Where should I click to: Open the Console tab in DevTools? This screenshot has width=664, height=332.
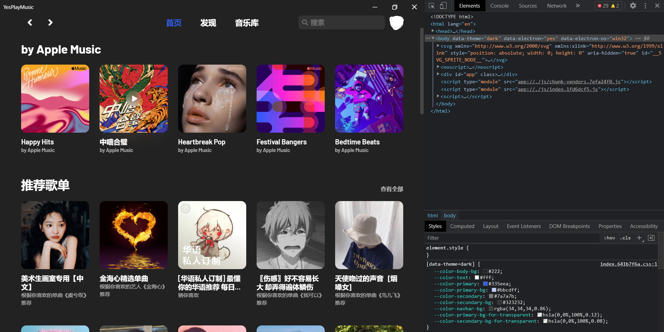click(499, 6)
